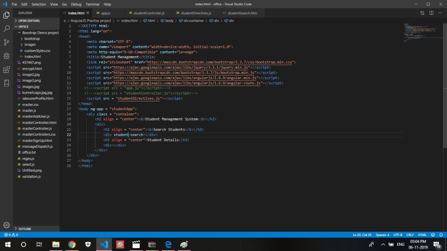Open the Debug view icon
447x251 pixels.
click(6, 56)
